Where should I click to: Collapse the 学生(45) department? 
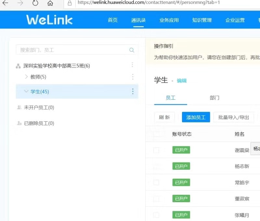[26, 91]
